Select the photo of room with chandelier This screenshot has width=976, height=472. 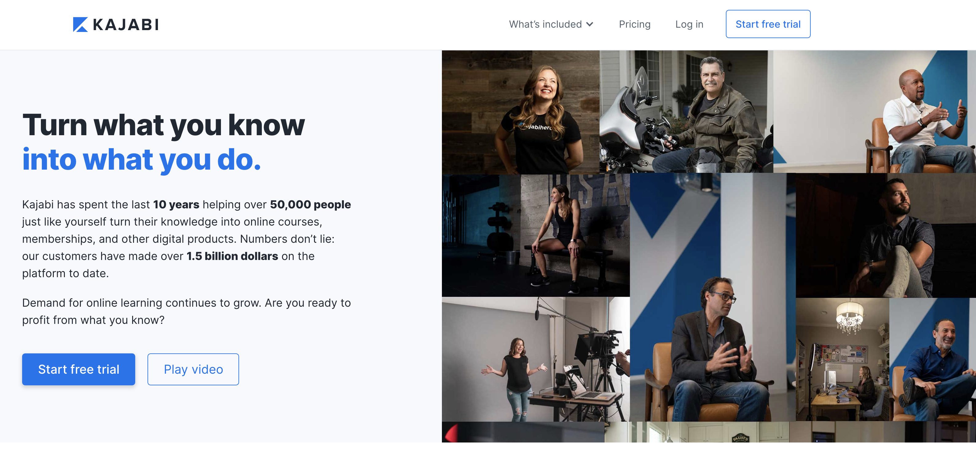[843, 360]
